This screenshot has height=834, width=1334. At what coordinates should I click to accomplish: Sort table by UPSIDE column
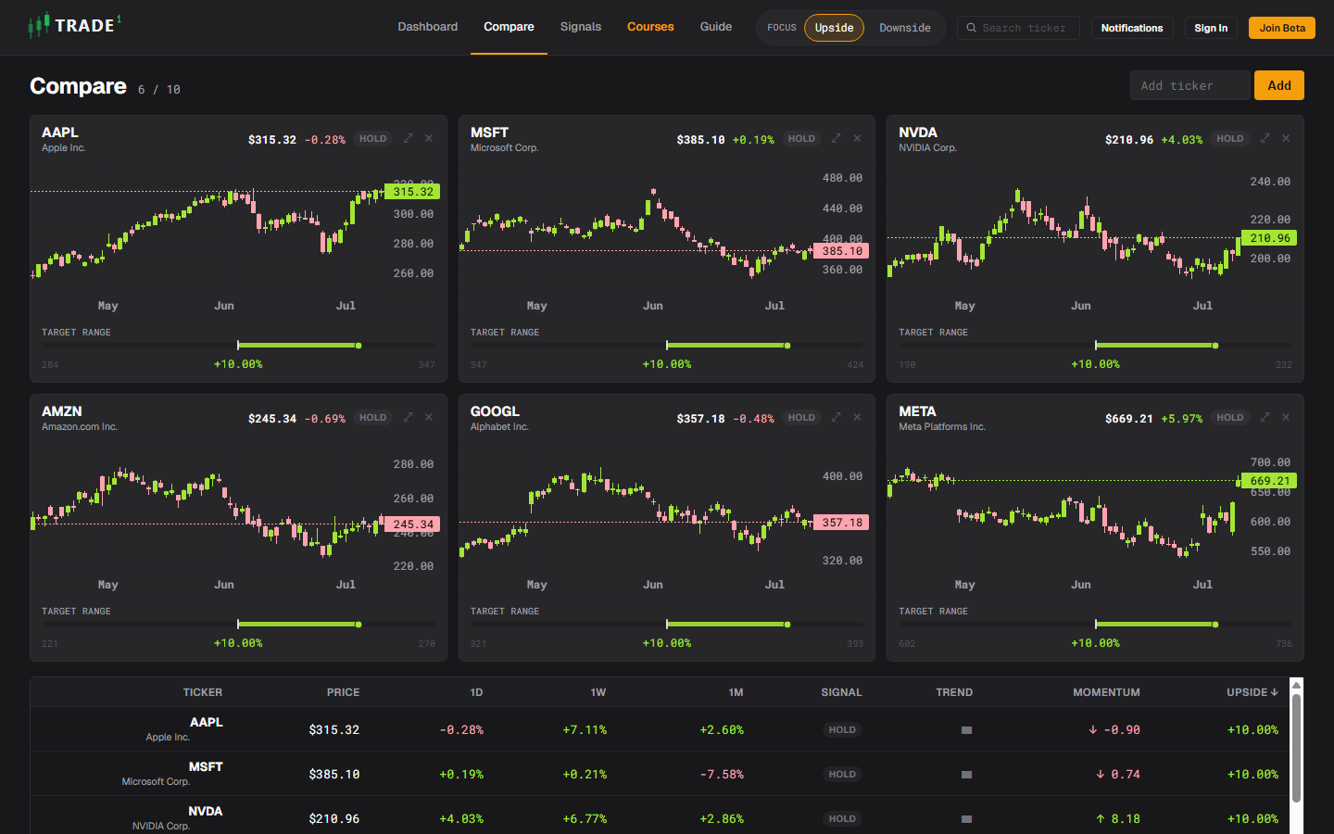(x=1252, y=692)
